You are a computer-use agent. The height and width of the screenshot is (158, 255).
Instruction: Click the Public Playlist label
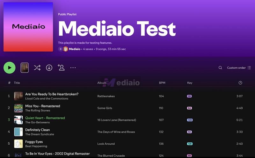tap(67, 14)
